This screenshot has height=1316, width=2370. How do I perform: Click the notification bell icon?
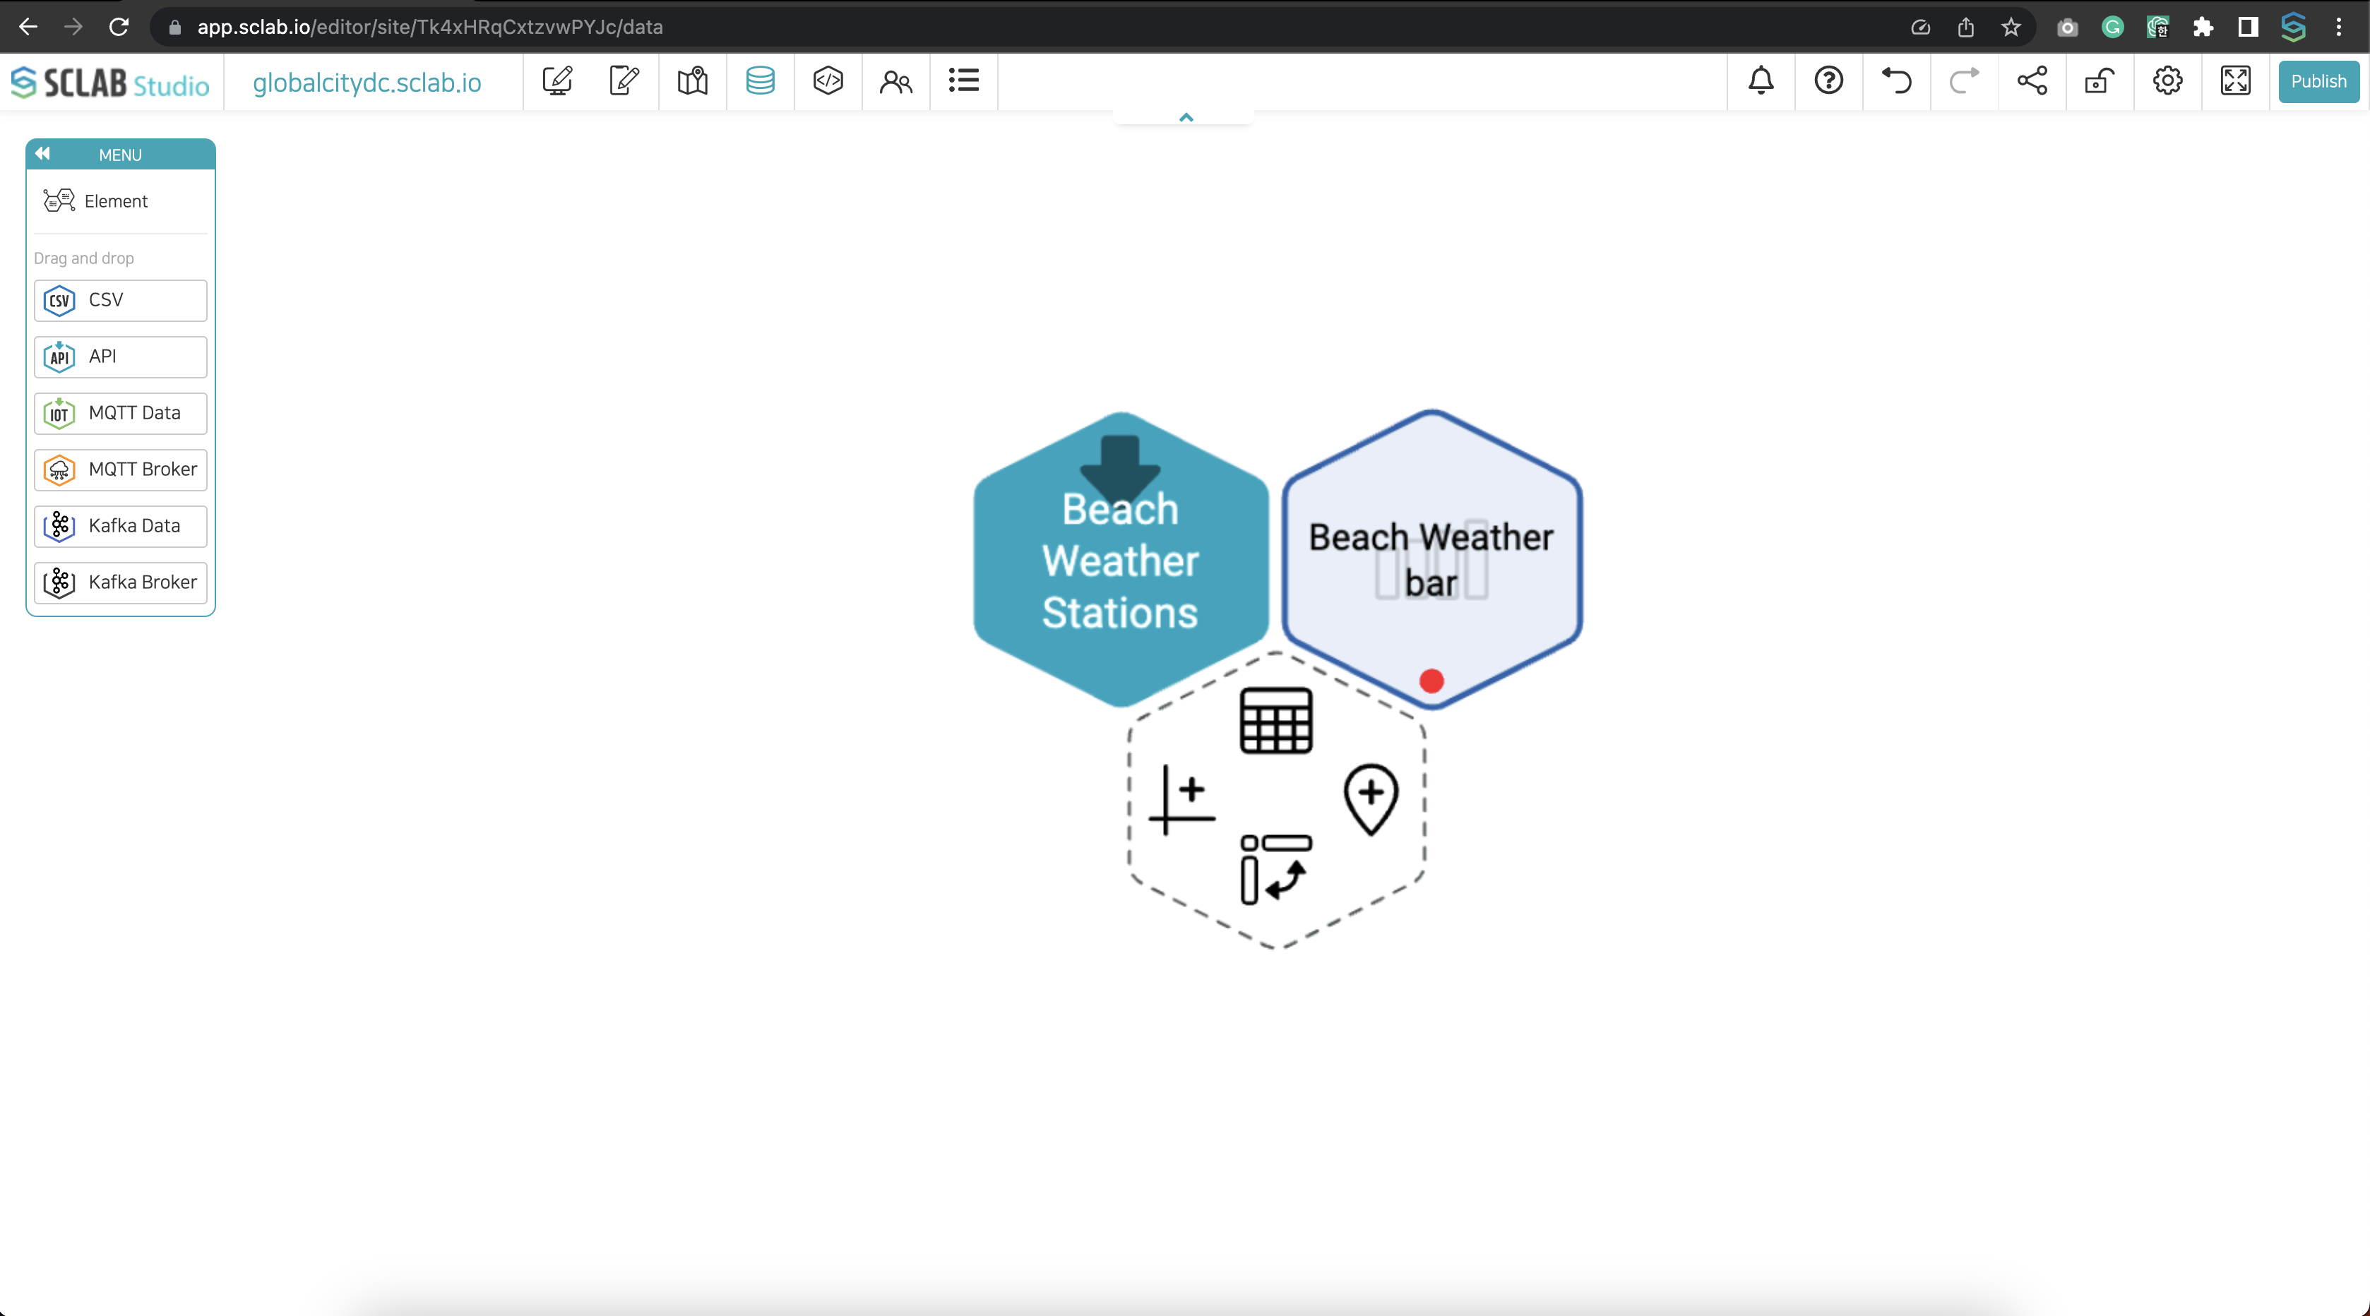[x=1762, y=81]
